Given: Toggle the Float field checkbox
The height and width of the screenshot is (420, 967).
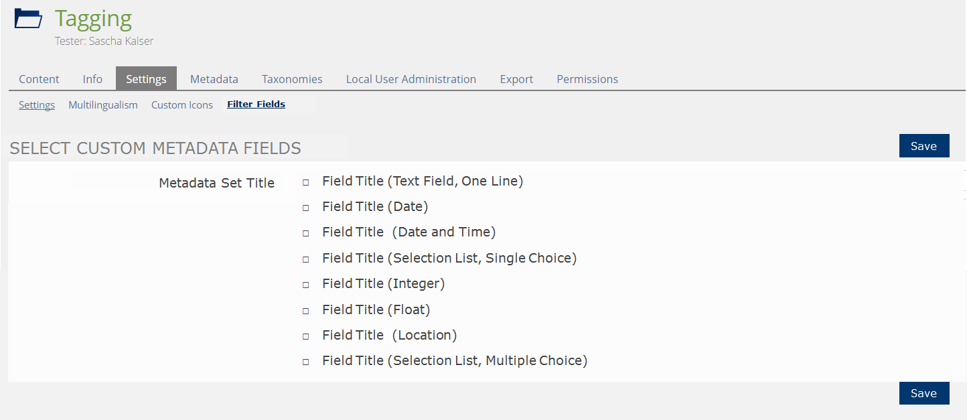Looking at the screenshot, I should click(305, 311).
